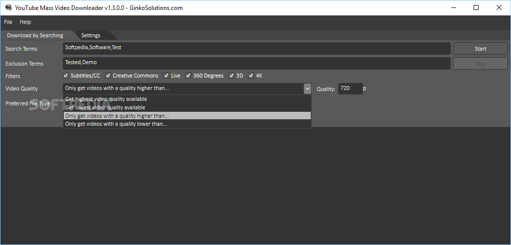Minimize the downloader window
This screenshot has height=245, width=511.
[453, 8]
